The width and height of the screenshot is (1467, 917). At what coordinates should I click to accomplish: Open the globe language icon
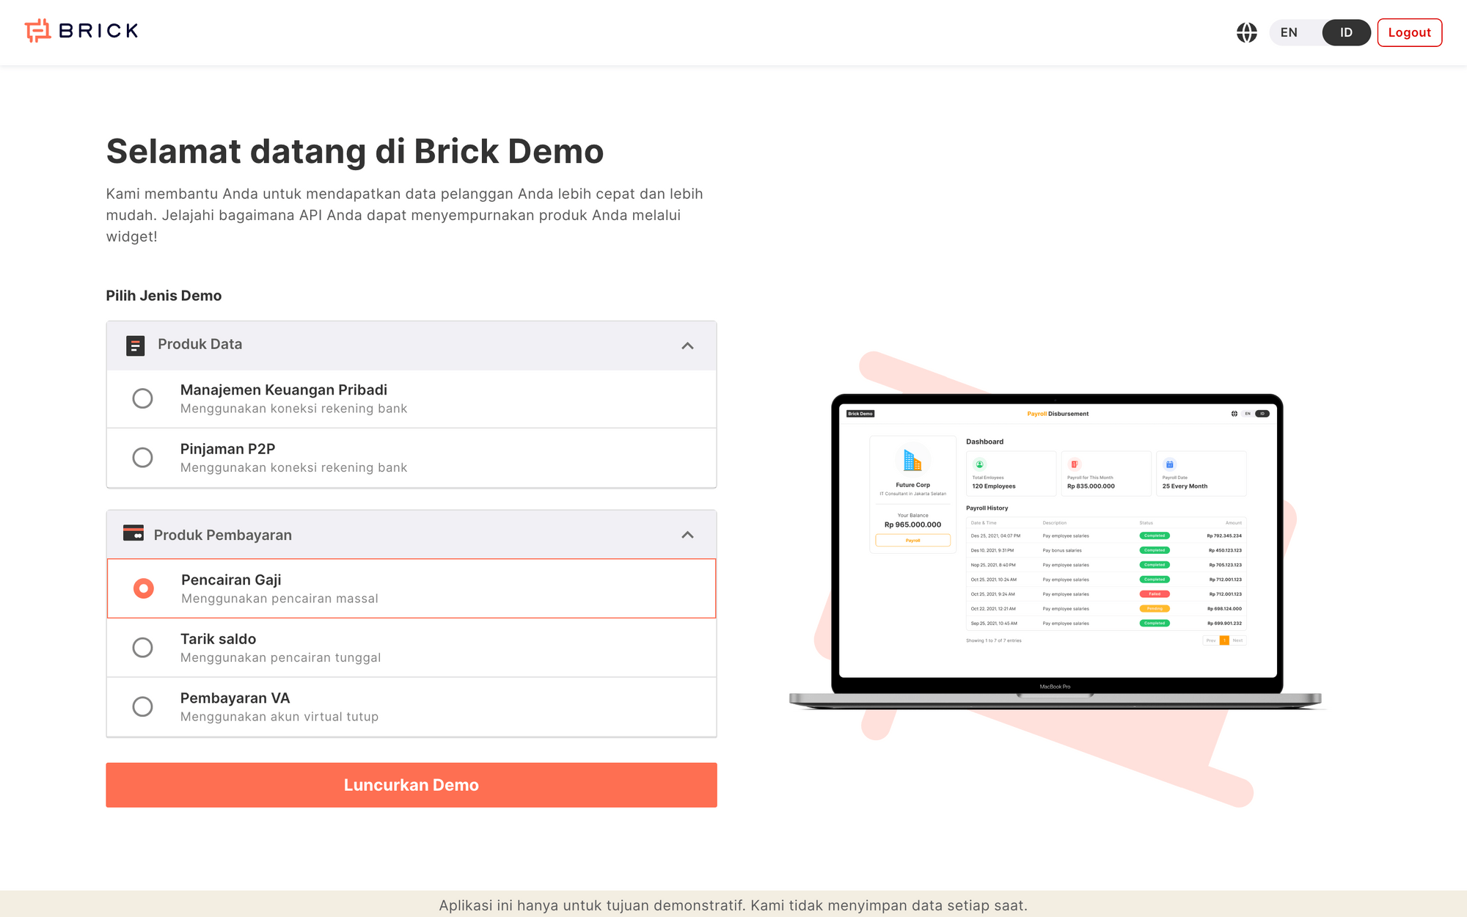[1246, 32]
